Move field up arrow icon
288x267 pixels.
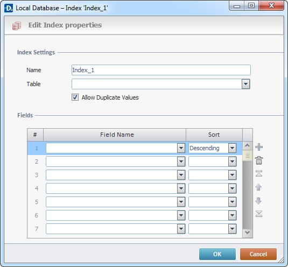click(258, 187)
